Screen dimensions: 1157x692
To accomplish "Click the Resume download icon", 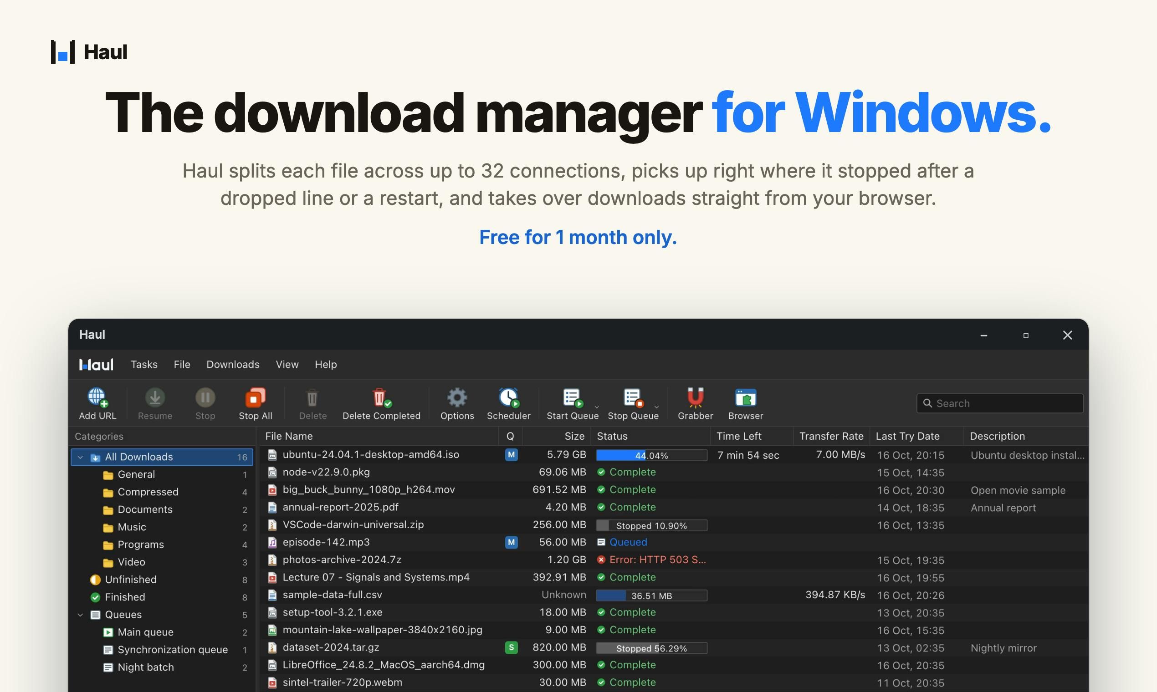I will (x=155, y=398).
